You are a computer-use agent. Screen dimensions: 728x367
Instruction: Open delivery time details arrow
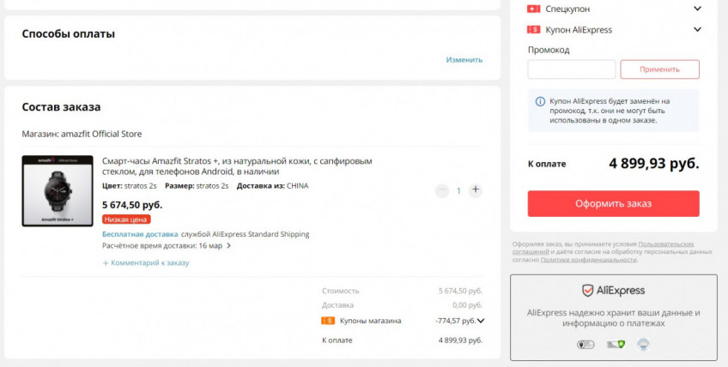click(x=228, y=246)
